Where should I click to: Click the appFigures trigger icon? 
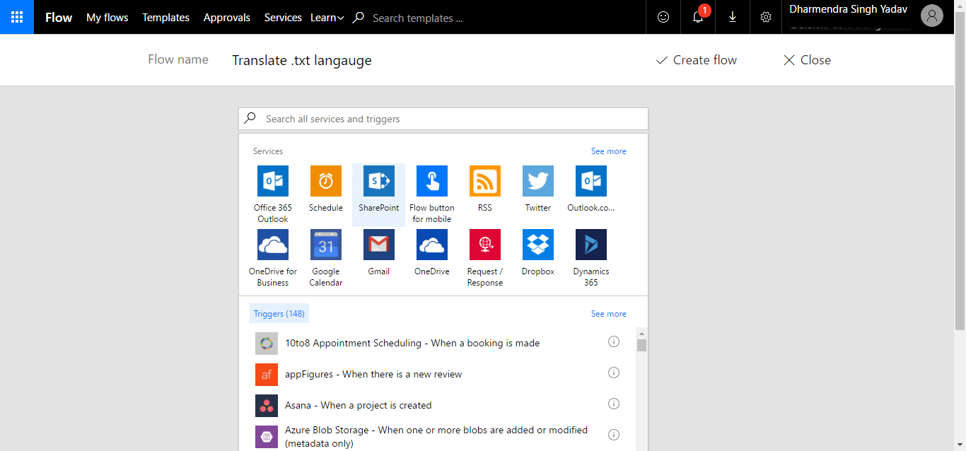267,375
